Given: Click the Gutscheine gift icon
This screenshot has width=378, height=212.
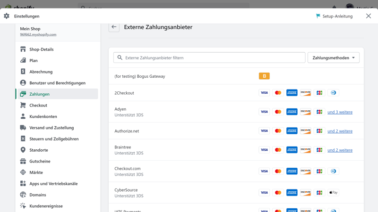Looking at the screenshot, I should (x=23, y=161).
